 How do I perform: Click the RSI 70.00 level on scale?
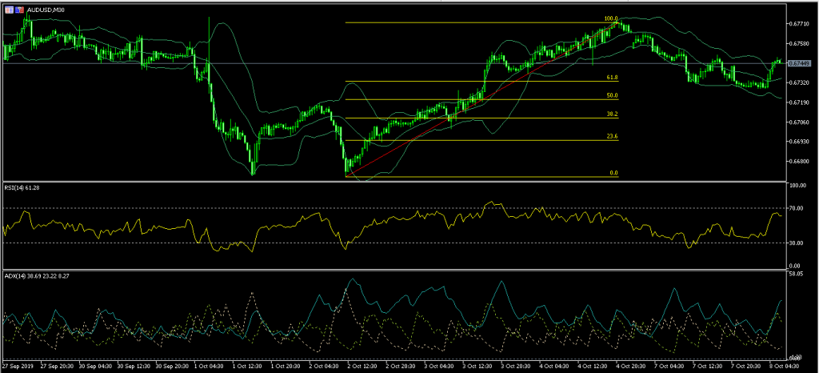(x=796, y=208)
